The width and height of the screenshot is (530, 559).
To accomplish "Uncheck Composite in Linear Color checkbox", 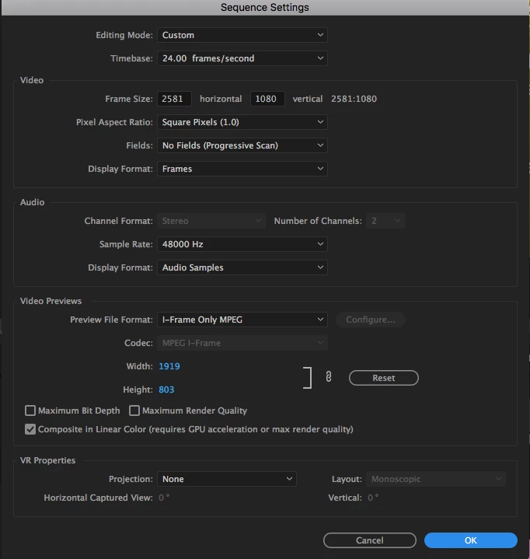I will click(x=30, y=429).
